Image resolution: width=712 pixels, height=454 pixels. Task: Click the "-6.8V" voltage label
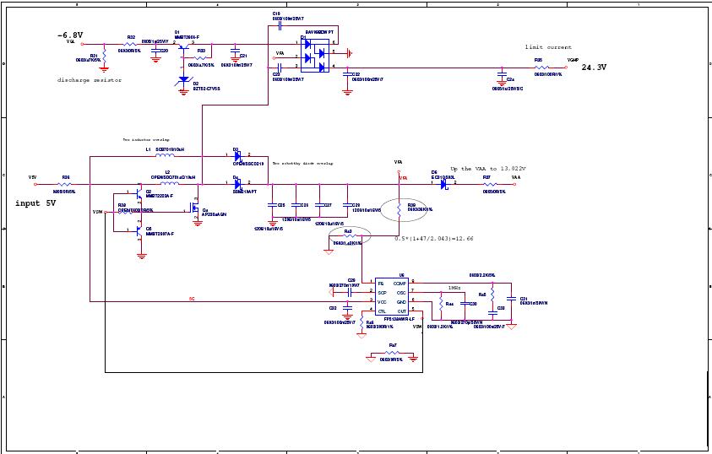point(69,35)
